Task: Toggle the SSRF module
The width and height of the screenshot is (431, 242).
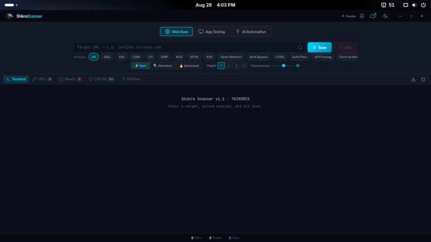Action: point(164,57)
